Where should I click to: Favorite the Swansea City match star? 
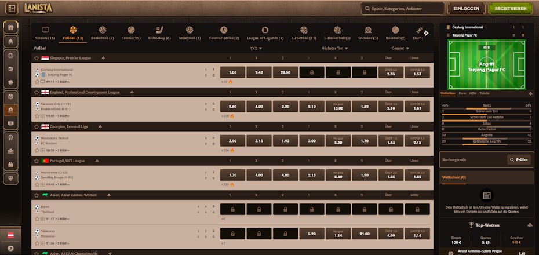click(x=37, y=116)
